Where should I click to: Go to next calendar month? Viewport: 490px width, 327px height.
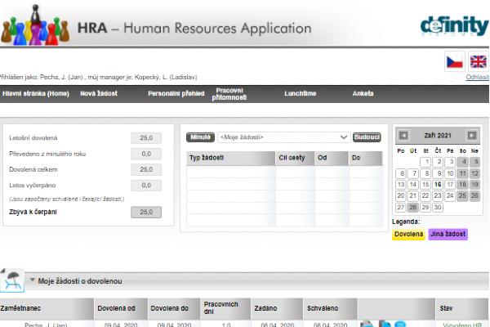point(471,136)
